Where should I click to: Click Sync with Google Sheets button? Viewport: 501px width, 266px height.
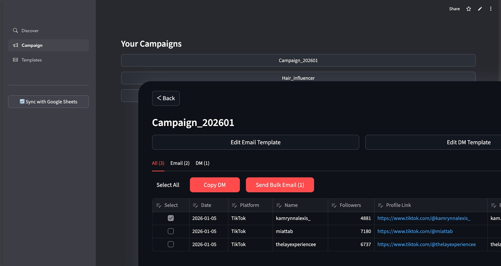pyautogui.click(x=49, y=102)
